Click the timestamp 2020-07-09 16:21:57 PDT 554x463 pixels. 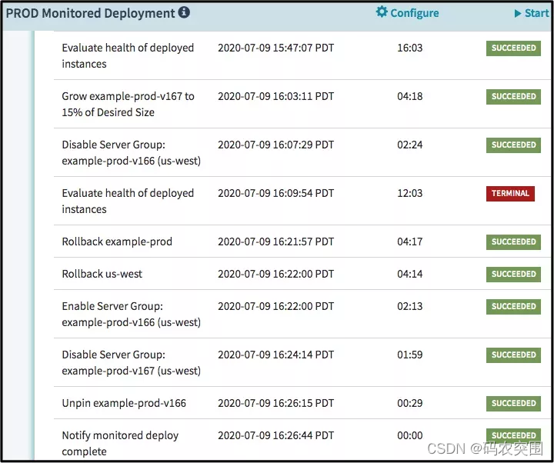pos(275,241)
